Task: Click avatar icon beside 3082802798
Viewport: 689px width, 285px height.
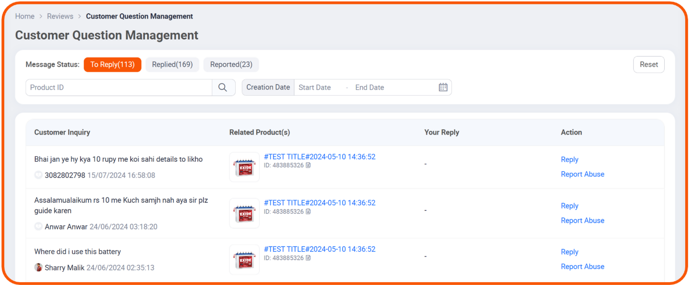Action: click(x=39, y=175)
